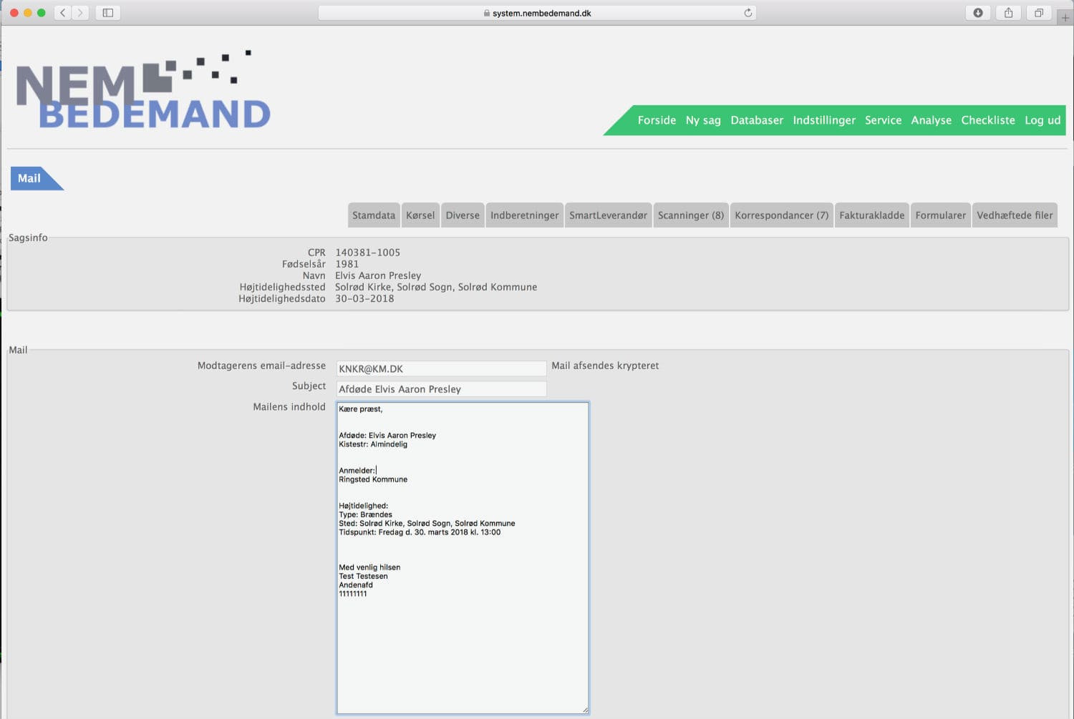Viewport: 1074px width, 719px height.
Task: Start a new case via Ny sag
Action: 703,120
